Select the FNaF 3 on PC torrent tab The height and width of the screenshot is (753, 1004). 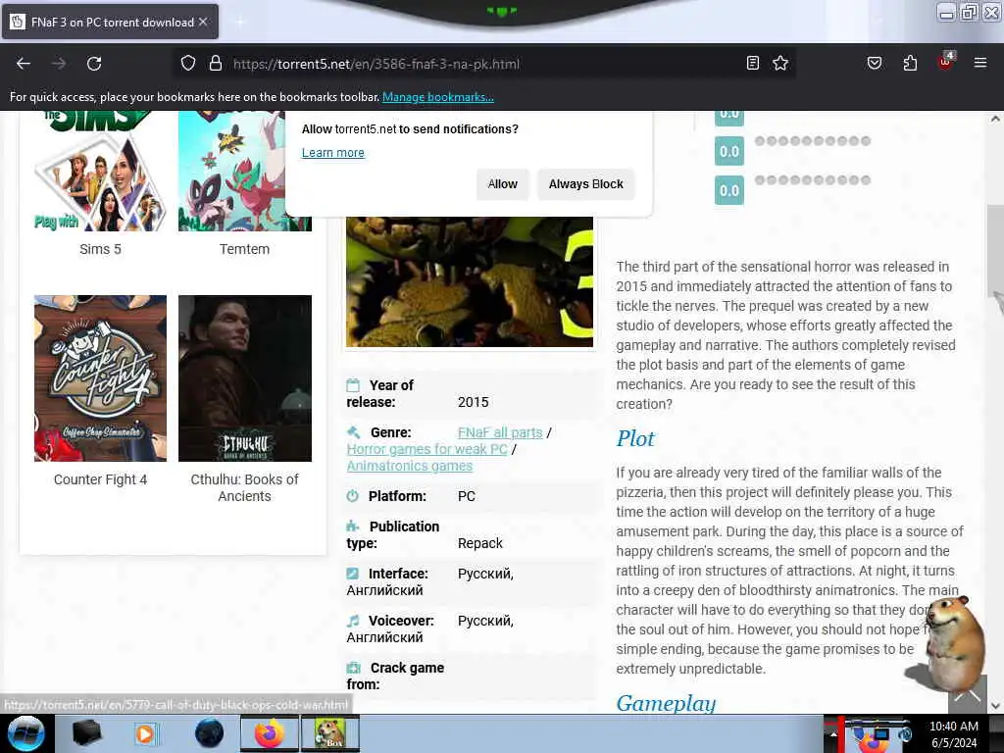(x=111, y=22)
